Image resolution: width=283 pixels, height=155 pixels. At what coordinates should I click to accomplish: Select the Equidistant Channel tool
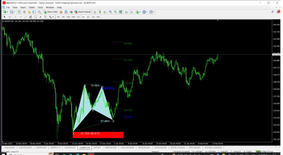(30, 17)
